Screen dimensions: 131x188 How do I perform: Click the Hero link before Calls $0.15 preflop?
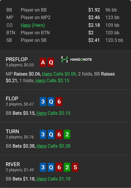[x=40, y=80]
